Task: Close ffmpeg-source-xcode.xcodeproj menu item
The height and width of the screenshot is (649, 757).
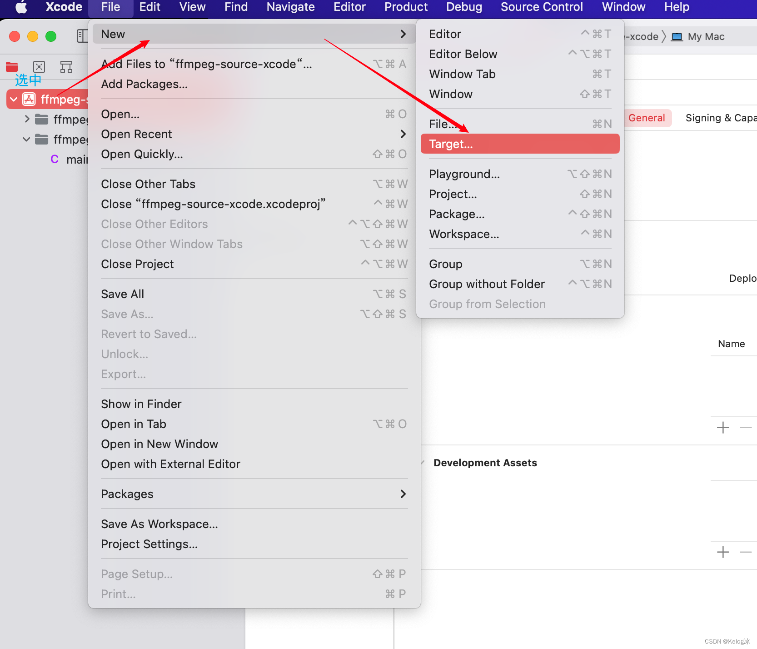Action: click(x=254, y=204)
